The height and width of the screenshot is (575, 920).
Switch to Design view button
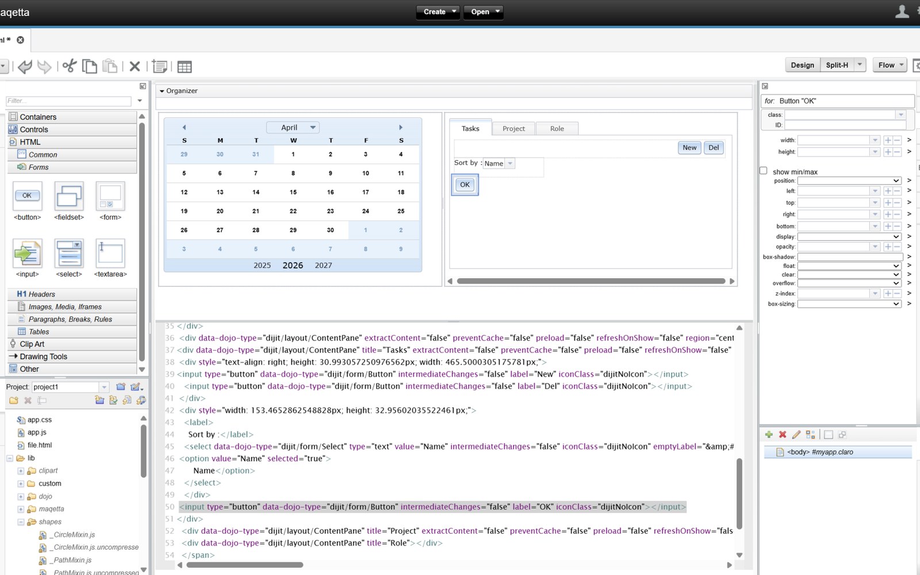click(802, 65)
